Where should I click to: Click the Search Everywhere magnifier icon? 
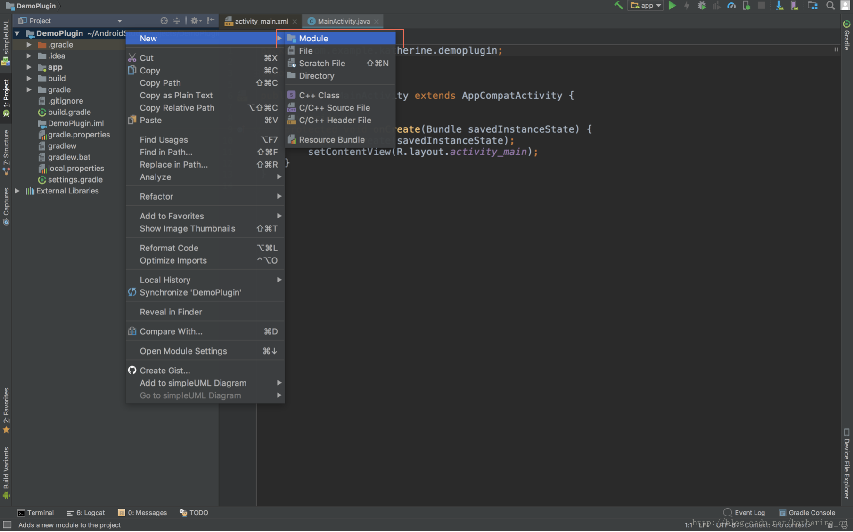pos(830,6)
